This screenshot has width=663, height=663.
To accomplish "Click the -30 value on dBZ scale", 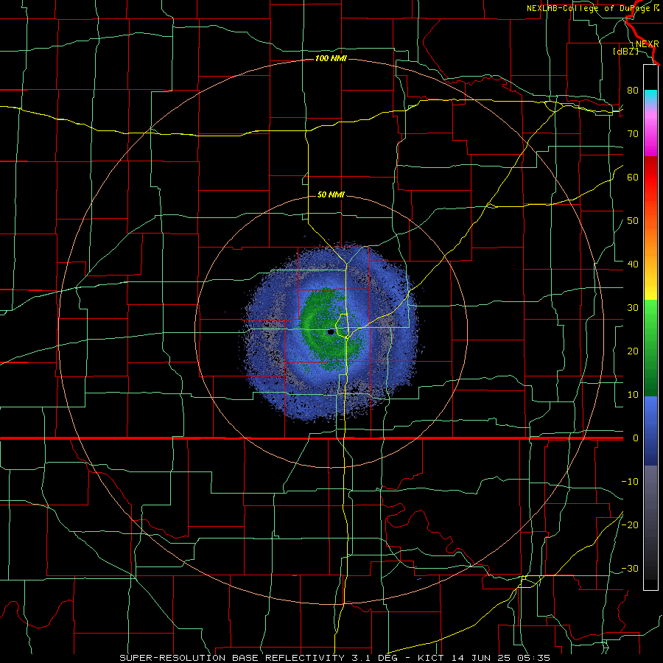I will (630, 568).
